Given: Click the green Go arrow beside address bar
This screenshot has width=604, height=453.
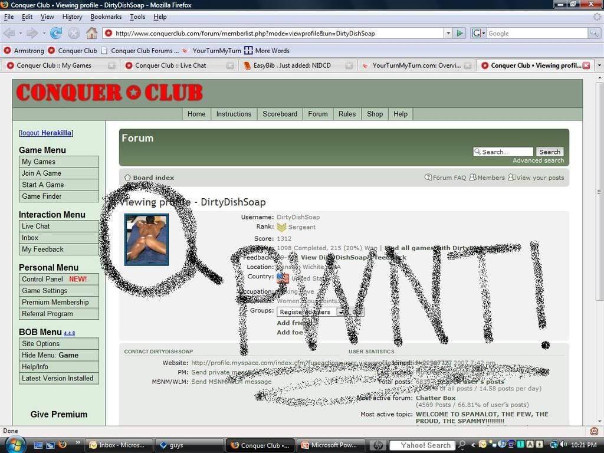Looking at the screenshot, I should click(459, 34).
